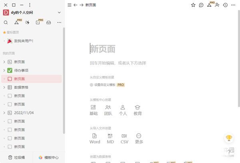Select the highlighted red 新页面 page

[32, 79]
